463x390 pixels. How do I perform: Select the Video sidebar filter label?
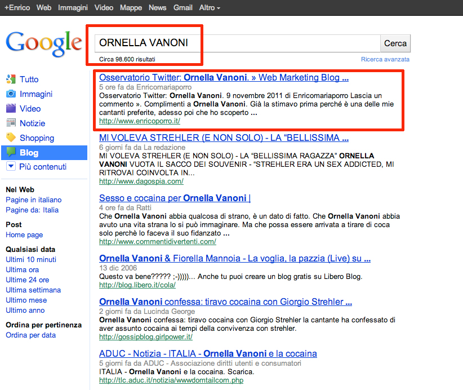coord(30,109)
